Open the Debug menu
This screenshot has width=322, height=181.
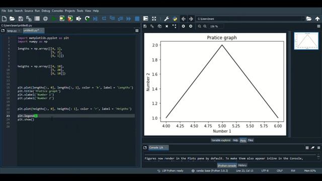[x=46, y=11]
